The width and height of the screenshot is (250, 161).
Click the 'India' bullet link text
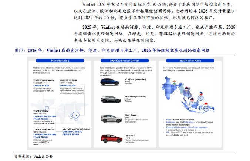click(169, 119)
